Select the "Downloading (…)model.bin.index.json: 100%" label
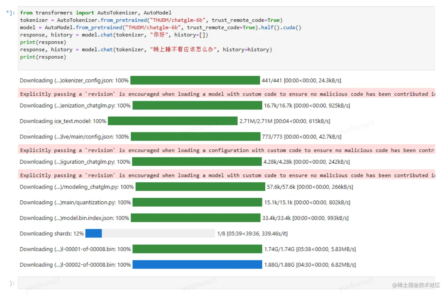Viewport: 448px width, 296px height. coord(74,218)
